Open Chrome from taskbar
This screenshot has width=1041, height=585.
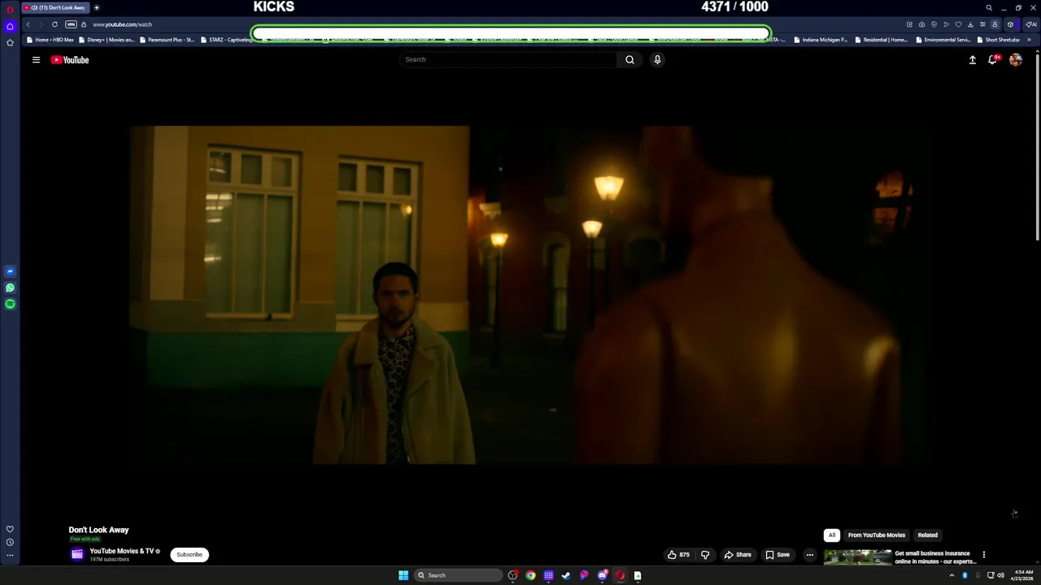coord(530,575)
